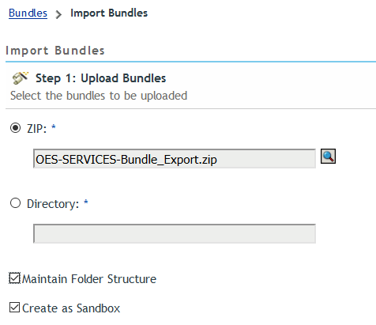Click the Import Bundles breadcrumb text

click(109, 13)
